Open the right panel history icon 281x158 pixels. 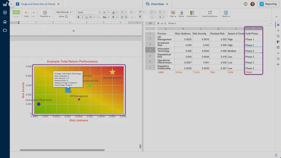[278, 36]
